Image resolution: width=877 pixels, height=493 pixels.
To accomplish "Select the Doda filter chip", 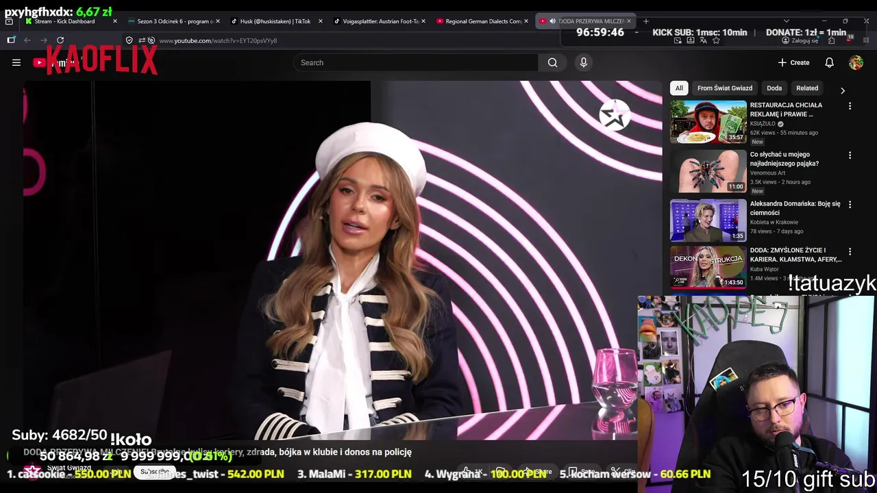I will [x=774, y=88].
